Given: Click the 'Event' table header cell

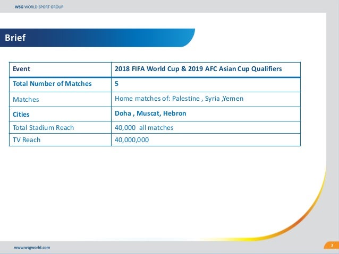Looking at the screenshot, I should click(60, 69).
